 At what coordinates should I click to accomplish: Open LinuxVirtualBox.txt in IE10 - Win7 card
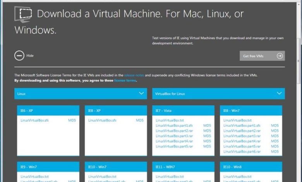pos(102,177)
